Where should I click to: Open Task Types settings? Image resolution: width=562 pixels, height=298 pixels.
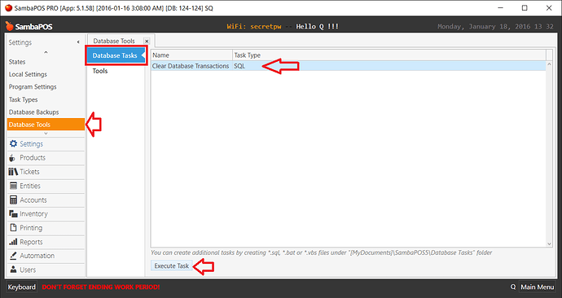coord(24,99)
